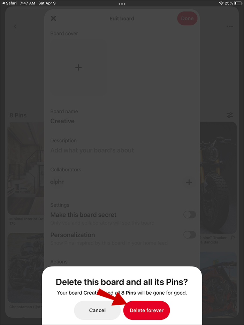Select the alphr collaborator avatar
The image size is (244, 325).
57,182
